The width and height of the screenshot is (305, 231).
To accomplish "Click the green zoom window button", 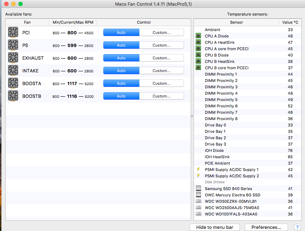I will pos(21,4).
